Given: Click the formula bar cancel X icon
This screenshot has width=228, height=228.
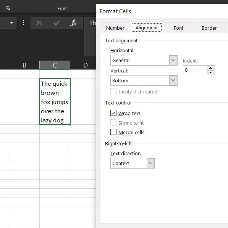Looking at the screenshot, I should coord(39,23).
